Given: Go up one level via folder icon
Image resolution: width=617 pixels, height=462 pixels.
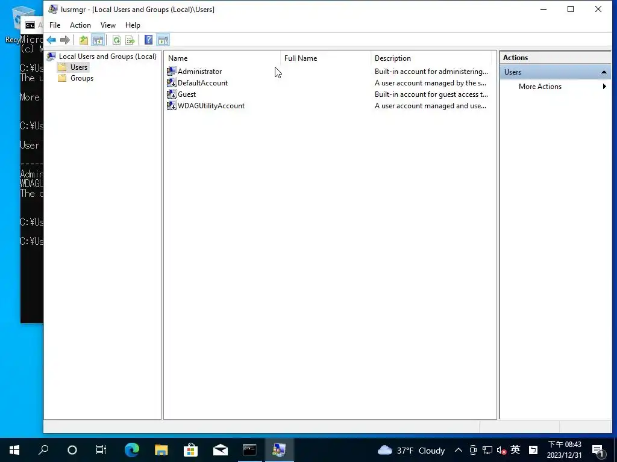Looking at the screenshot, I should pos(83,40).
